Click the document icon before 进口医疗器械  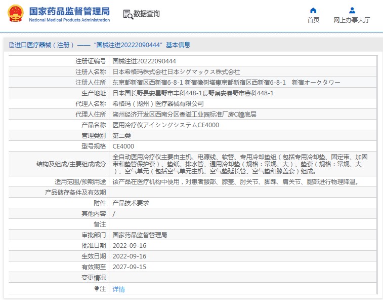pyautogui.click(x=11, y=45)
